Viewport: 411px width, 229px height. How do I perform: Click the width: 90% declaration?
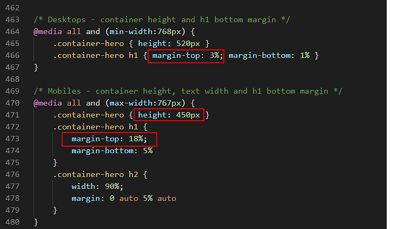coord(97,187)
